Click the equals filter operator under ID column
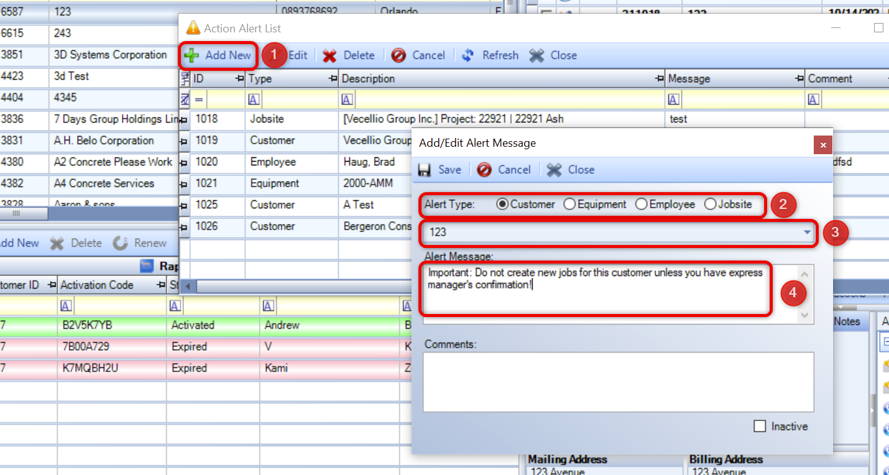Image resolution: width=889 pixels, height=475 pixels. [x=199, y=99]
